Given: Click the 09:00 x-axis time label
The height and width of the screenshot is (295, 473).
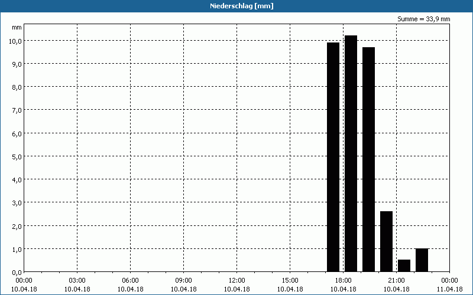Looking at the screenshot, I should tap(184, 281).
